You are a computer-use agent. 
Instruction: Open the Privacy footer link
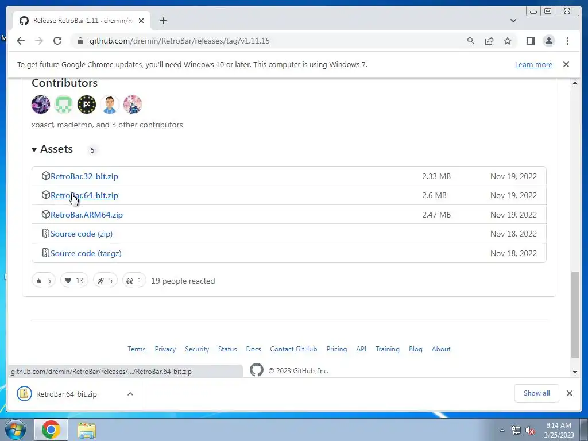pyautogui.click(x=165, y=349)
